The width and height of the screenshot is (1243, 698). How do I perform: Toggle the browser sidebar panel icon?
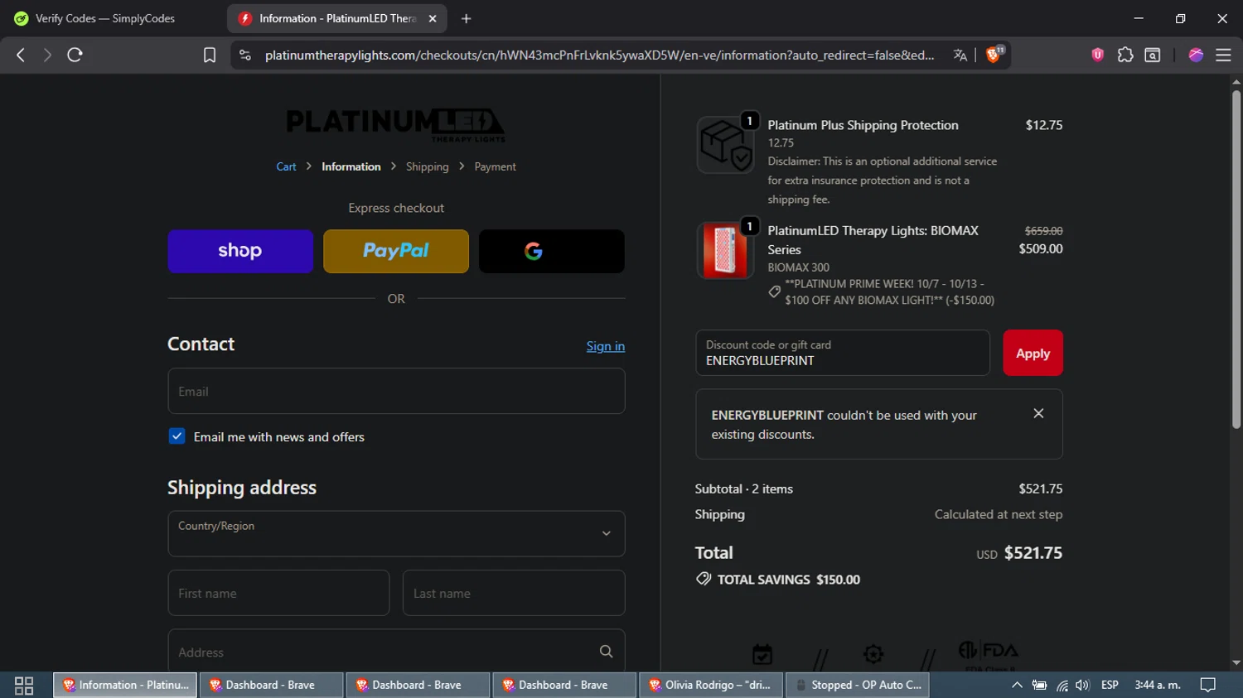[x=1153, y=55]
